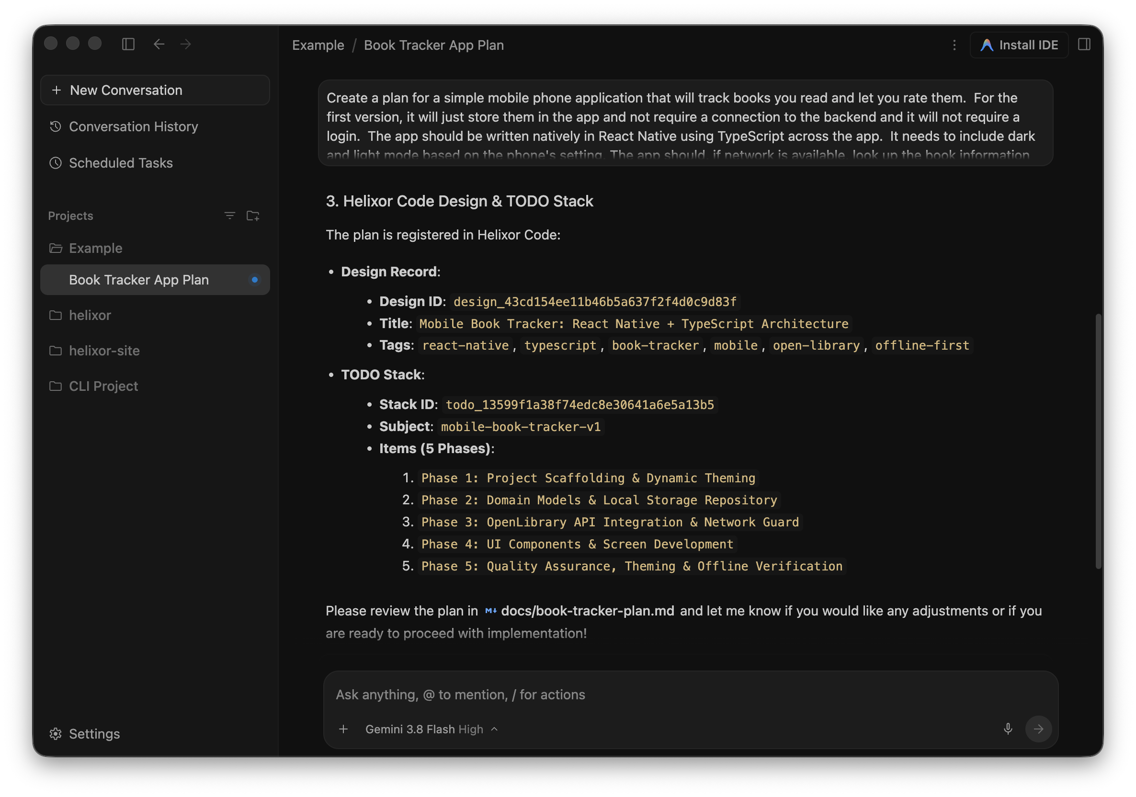Image resolution: width=1136 pixels, height=797 pixels.
Task: Click the blue unread dot on Book Tracker
Action: coord(254,280)
